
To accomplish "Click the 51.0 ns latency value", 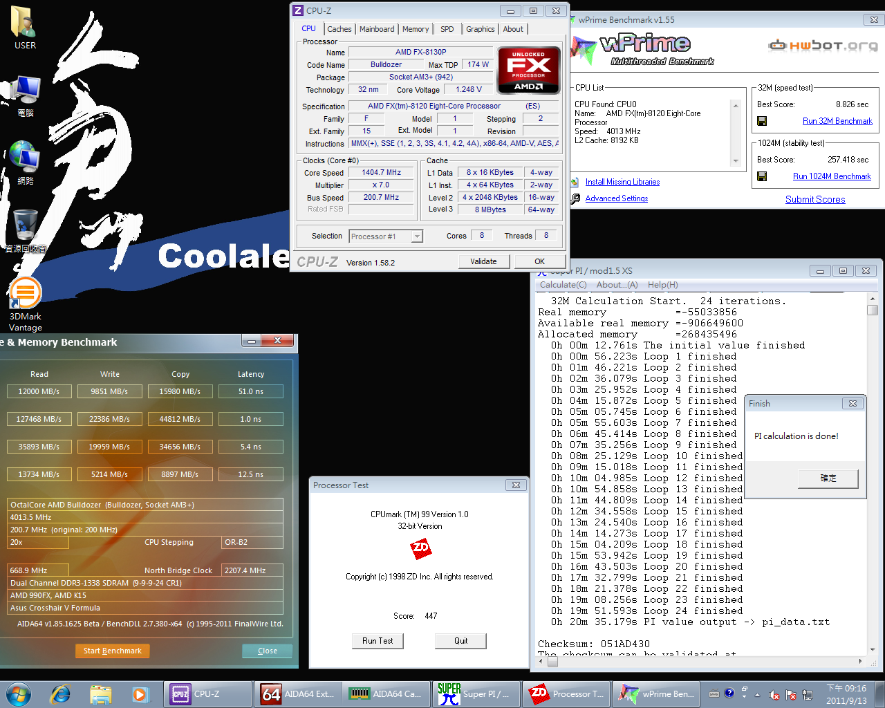I will [x=251, y=391].
